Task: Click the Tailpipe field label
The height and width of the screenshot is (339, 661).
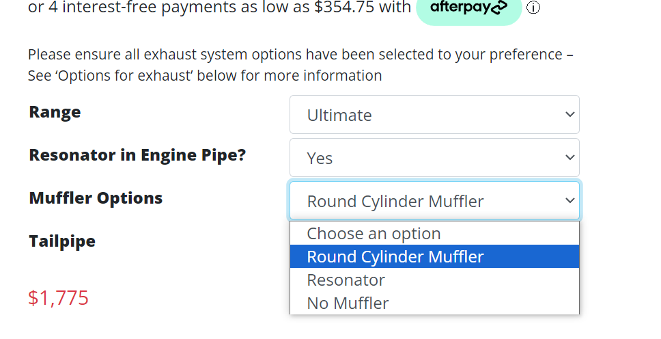Action: tap(62, 241)
